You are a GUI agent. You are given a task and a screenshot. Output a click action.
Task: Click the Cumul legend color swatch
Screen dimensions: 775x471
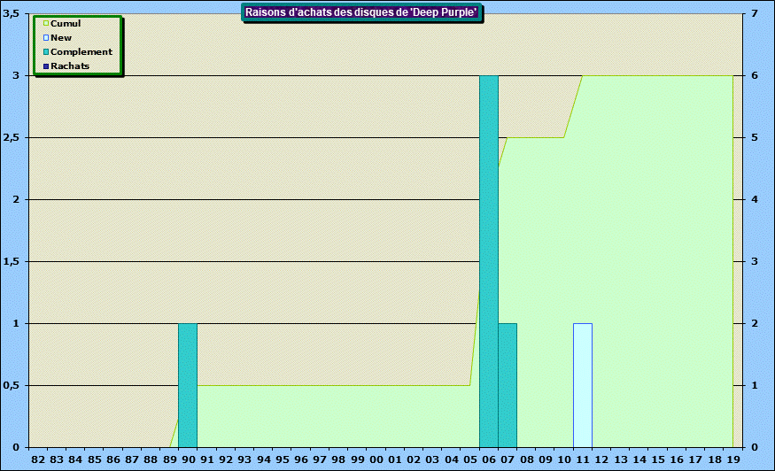[x=46, y=24]
